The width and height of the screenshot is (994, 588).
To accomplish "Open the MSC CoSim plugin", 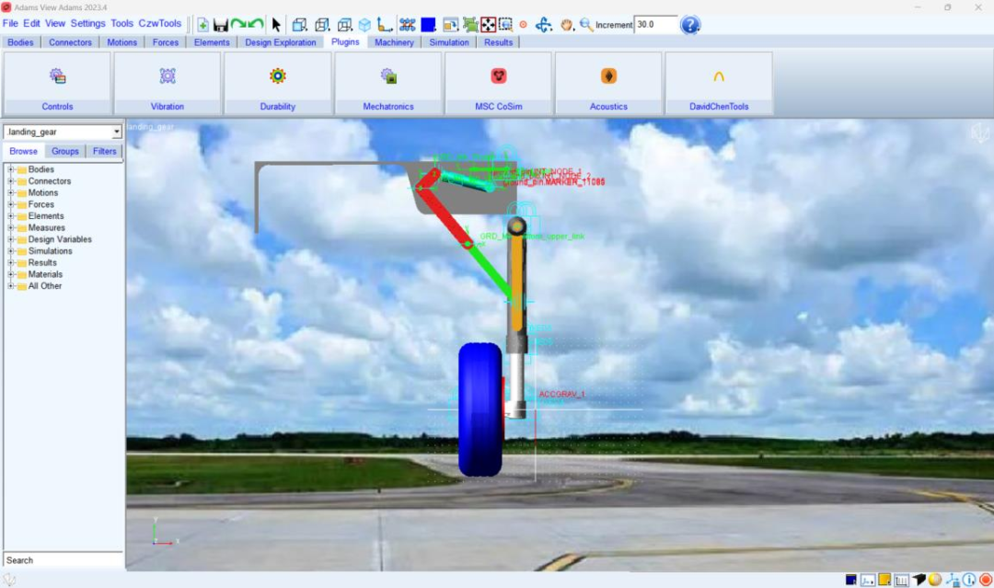I will pyautogui.click(x=498, y=83).
